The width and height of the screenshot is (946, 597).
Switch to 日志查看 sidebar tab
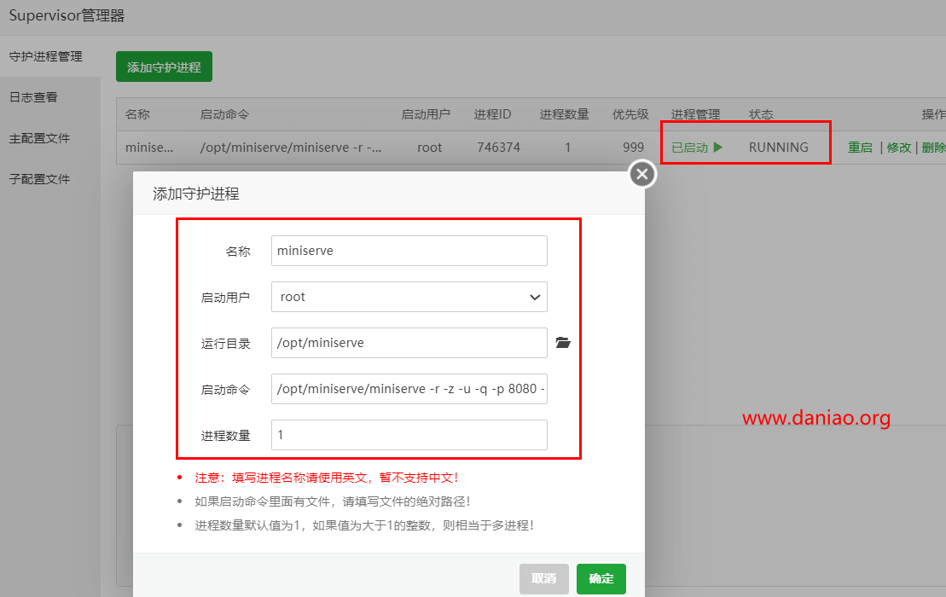(x=34, y=98)
